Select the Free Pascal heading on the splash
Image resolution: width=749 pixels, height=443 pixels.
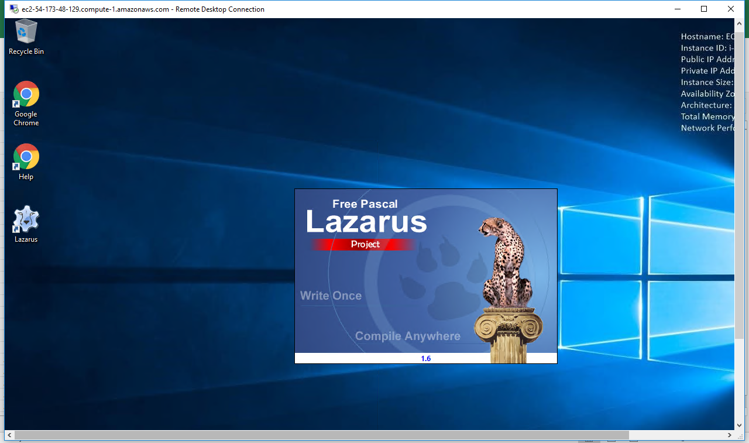(364, 204)
